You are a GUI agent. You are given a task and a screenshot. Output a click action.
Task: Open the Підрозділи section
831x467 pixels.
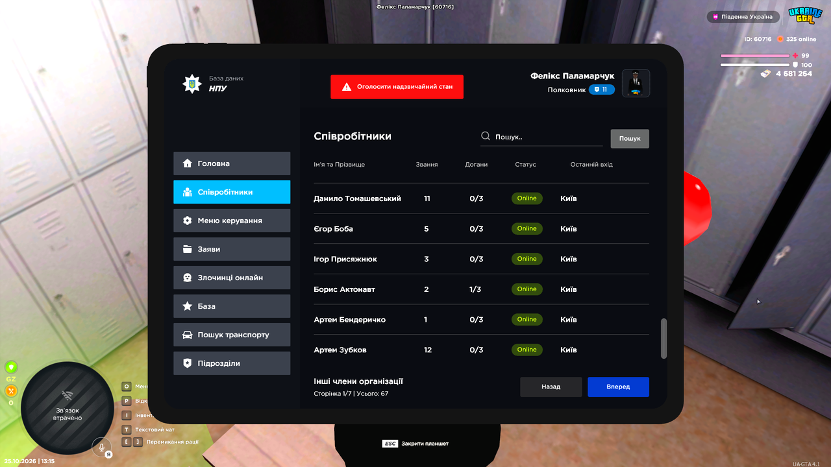232,363
